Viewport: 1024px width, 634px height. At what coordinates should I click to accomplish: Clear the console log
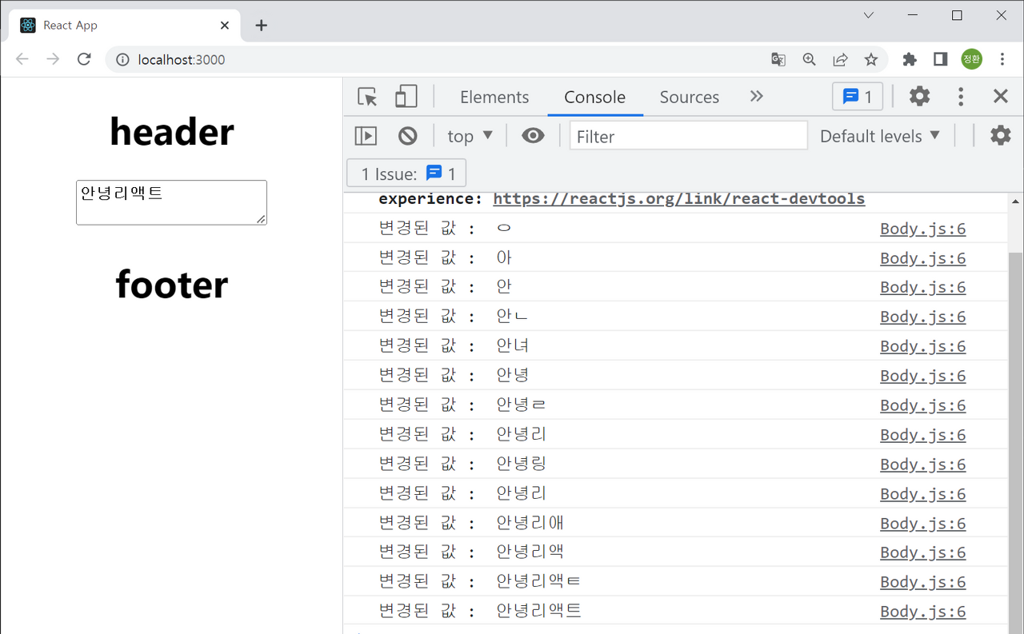408,136
